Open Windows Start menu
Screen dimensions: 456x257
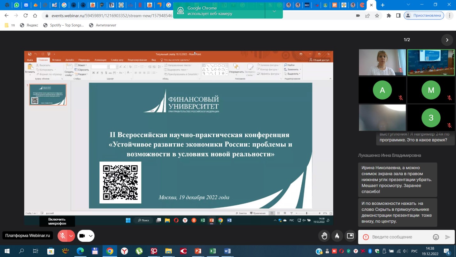[7, 251]
